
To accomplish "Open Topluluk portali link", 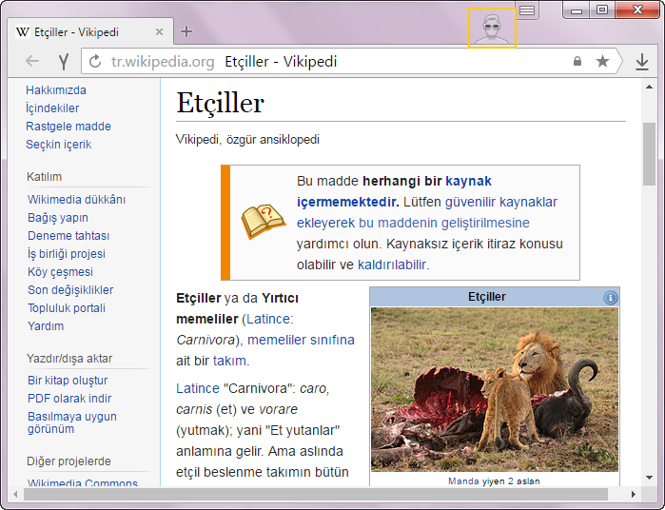I will click(x=67, y=308).
